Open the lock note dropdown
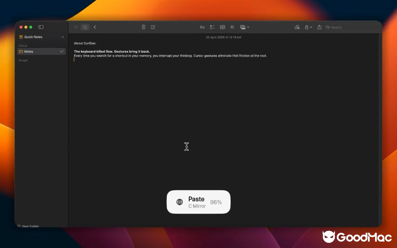 (x=308, y=27)
